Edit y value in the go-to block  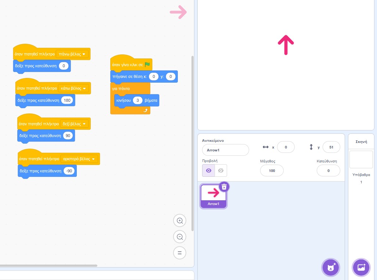coord(170,76)
